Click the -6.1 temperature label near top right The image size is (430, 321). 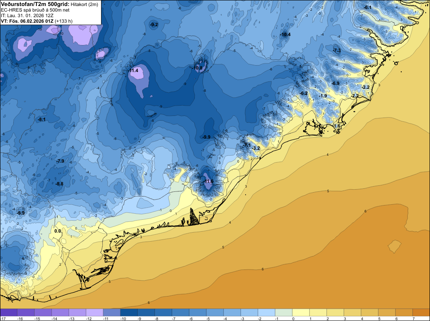click(368, 7)
